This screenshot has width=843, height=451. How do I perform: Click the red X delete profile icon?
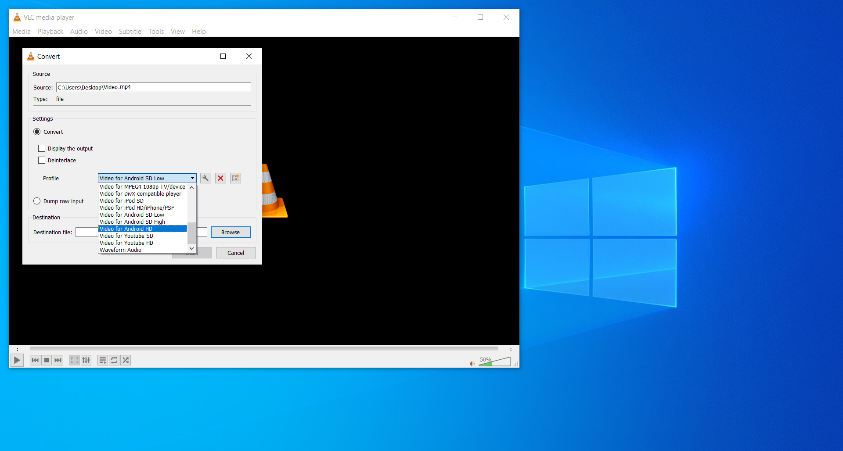[220, 178]
